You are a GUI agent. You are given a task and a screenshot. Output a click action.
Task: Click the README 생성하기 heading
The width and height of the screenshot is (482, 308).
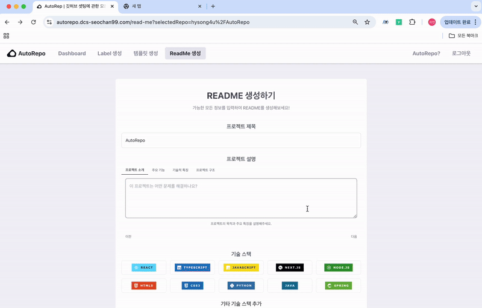[x=241, y=96]
